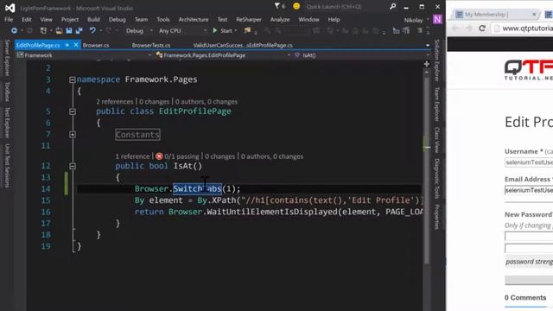Click the forward arrow in Chrome

click(468, 29)
